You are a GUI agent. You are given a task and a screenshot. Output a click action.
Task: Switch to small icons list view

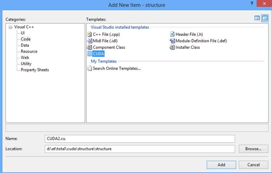pos(265,18)
